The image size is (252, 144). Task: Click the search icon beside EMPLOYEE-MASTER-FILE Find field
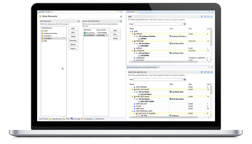pos(185,80)
